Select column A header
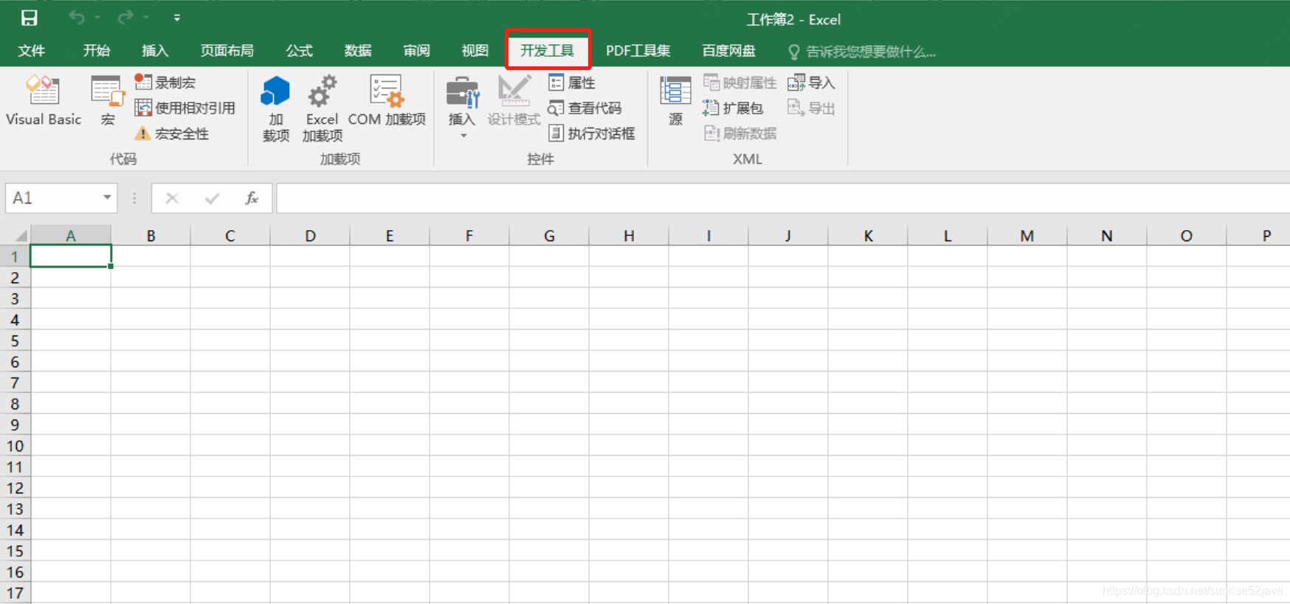 pos(71,236)
